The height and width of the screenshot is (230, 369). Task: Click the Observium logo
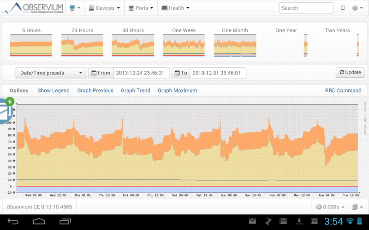point(33,8)
